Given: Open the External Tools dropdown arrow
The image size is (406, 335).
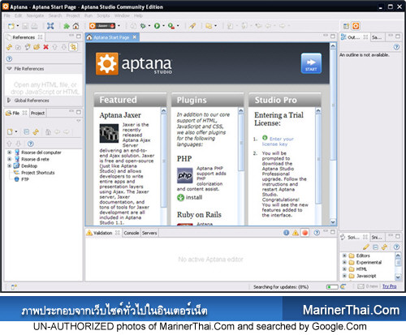Looking at the screenshot, I should [x=178, y=26].
